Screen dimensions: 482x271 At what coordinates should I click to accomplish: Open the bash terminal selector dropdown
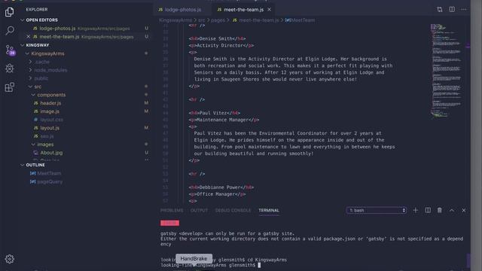377,211
